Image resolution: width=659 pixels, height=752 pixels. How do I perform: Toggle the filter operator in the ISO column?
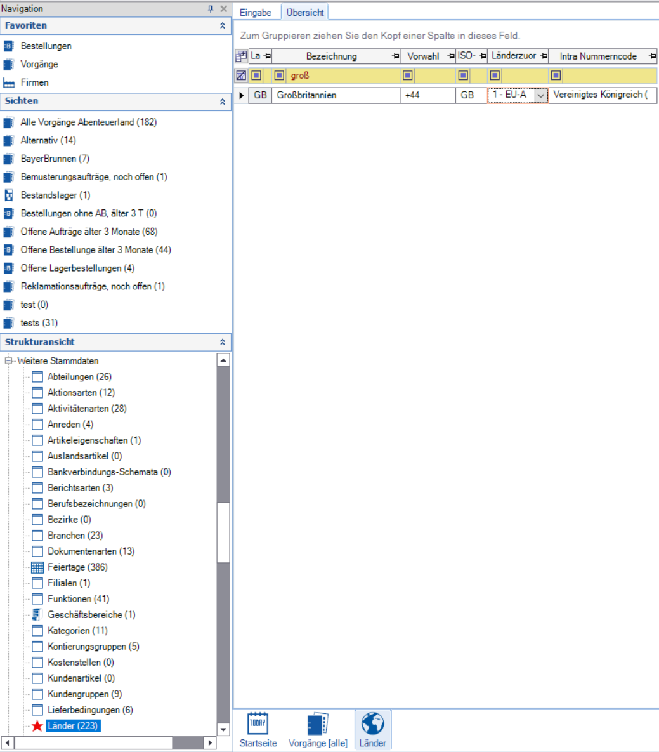click(x=464, y=76)
